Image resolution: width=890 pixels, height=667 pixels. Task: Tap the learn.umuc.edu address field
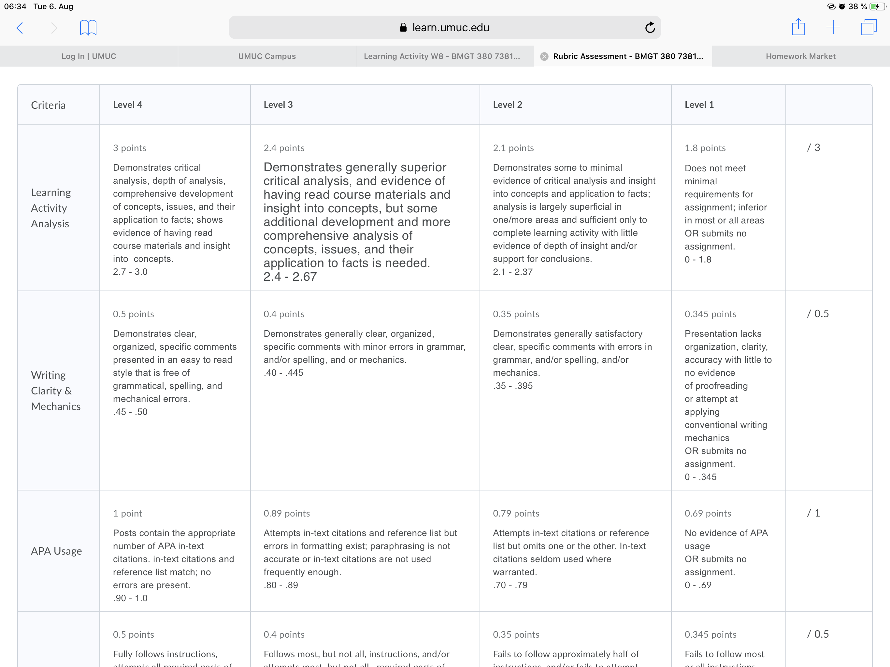(445, 27)
